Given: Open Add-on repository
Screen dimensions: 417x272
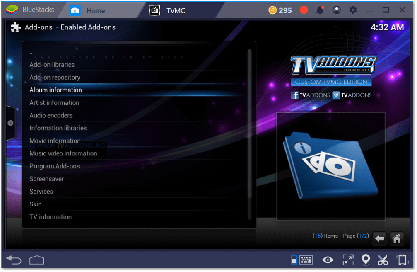Looking at the screenshot, I should (136, 77).
